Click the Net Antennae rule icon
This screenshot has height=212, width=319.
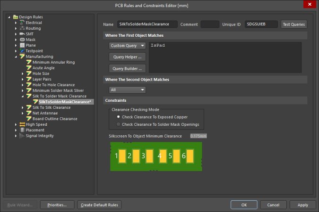pos(29,113)
